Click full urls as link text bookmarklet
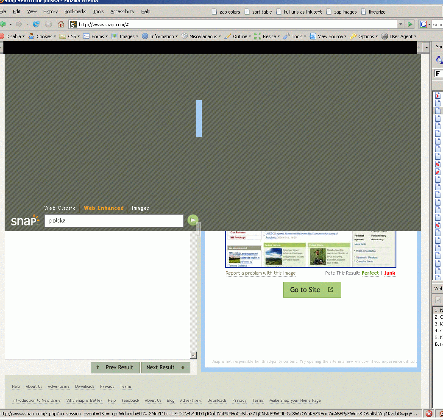443x420 pixels. pyautogui.click(x=299, y=12)
